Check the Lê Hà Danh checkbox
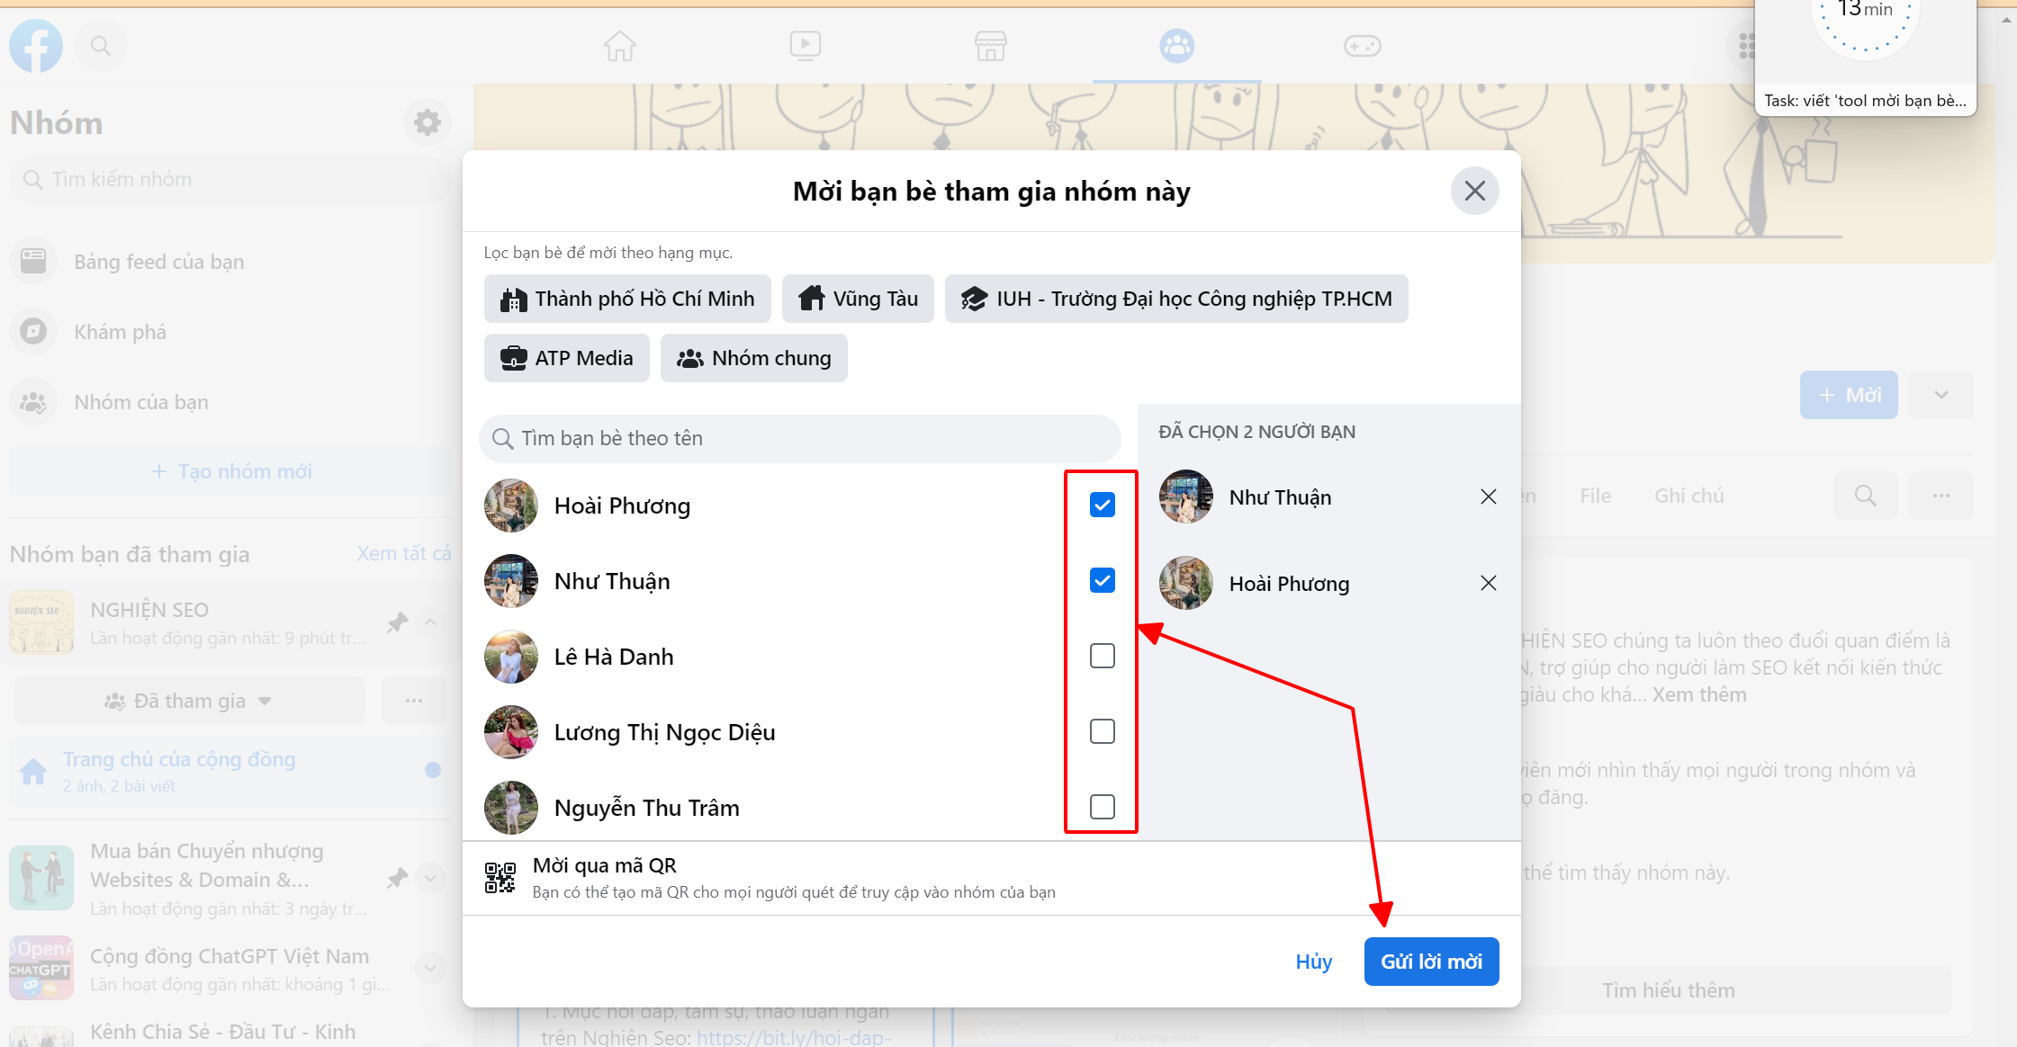The image size is (2017, 1047). coord(1103,656)
